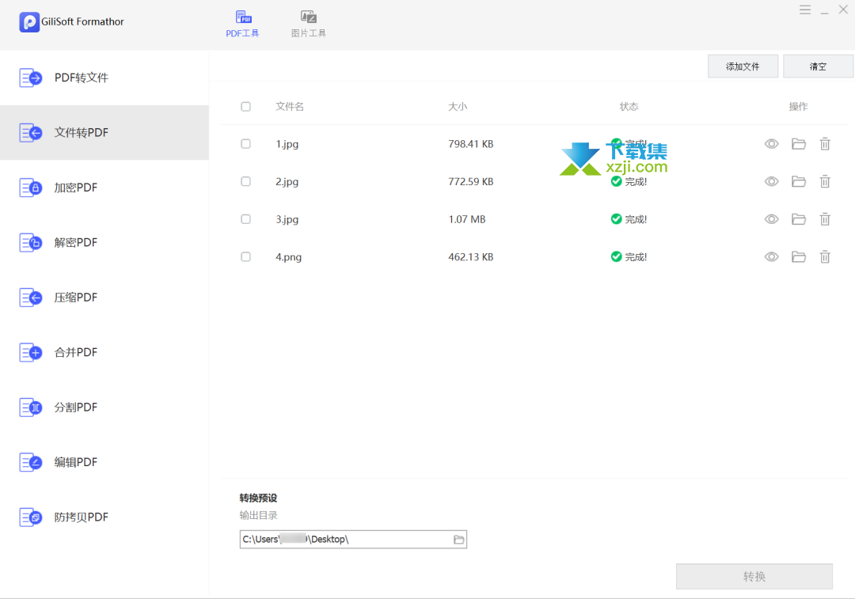Open the hamburger menu at top right
The image size is (855, 599).
(x=805, y=9)
